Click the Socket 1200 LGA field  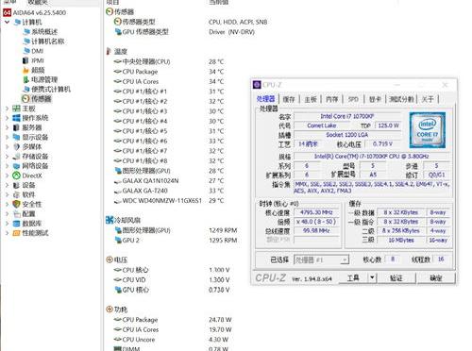347,135
